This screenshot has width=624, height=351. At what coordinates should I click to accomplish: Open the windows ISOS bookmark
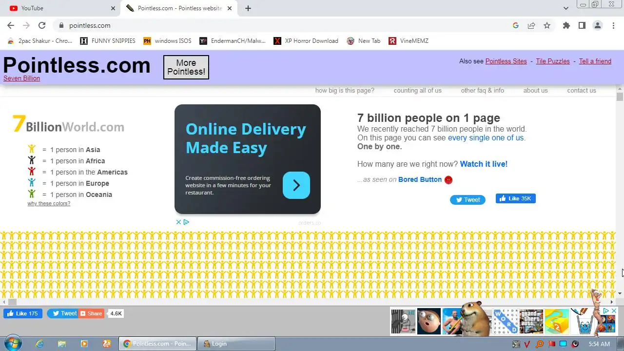tap(167, 41)
